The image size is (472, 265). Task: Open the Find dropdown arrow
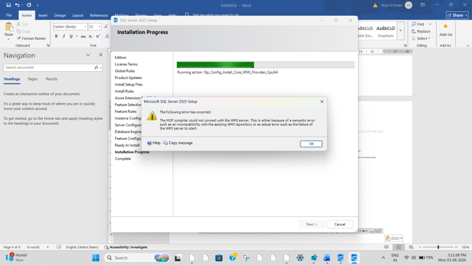point(430,24)
